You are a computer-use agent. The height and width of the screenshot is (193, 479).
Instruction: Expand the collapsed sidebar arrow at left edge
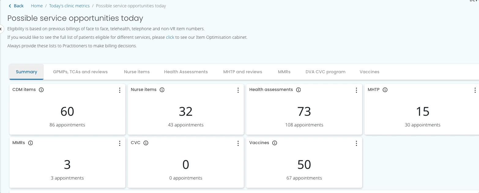click(1, 29)
